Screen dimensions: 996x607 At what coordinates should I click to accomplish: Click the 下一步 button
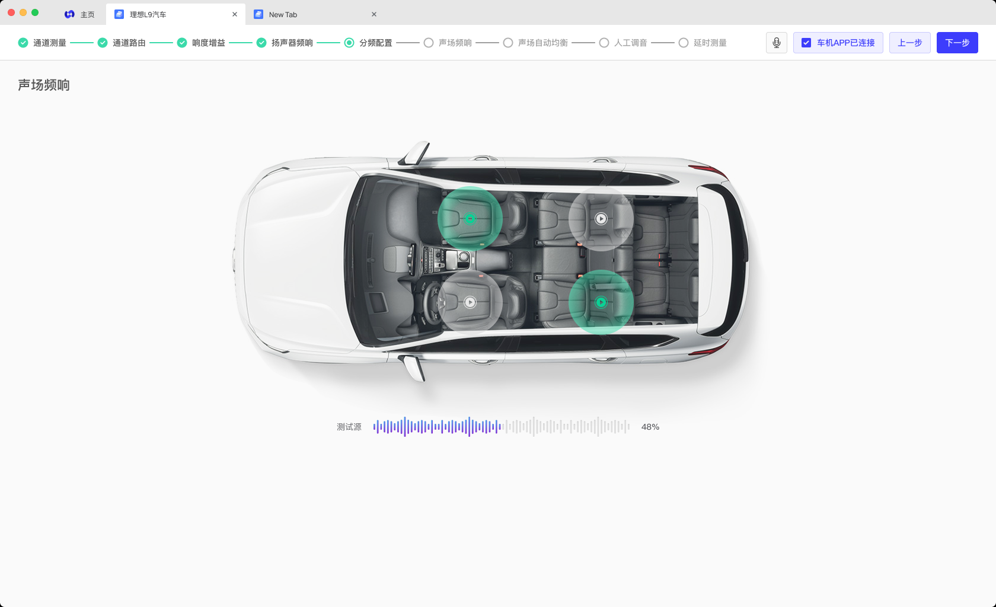[957, 43]
